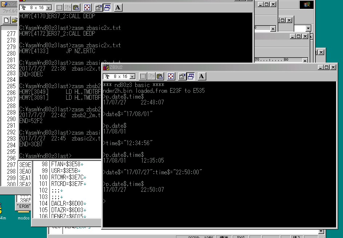
Task: Click scroll down arrow at bottom right editor
Action: (321, 231)
